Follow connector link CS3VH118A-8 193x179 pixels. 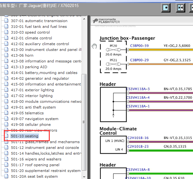(x=138, y=170)
